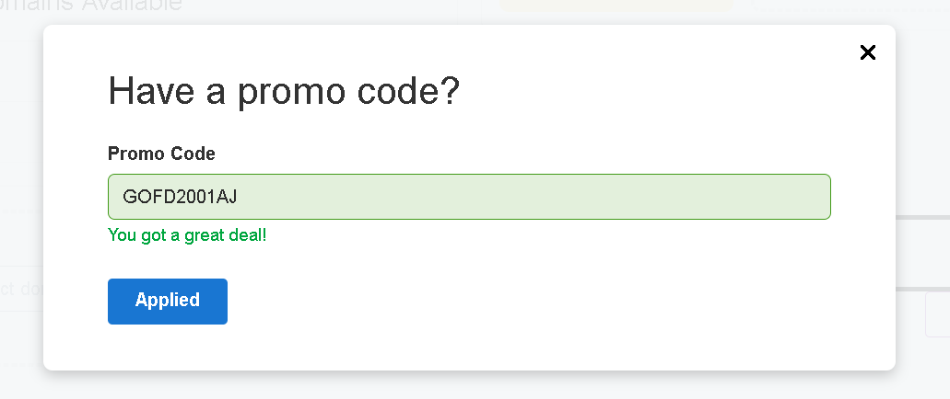The width and height of the screenshot is (950, 399).
Task: Focus the Promo Code input field
Action: 469,197
